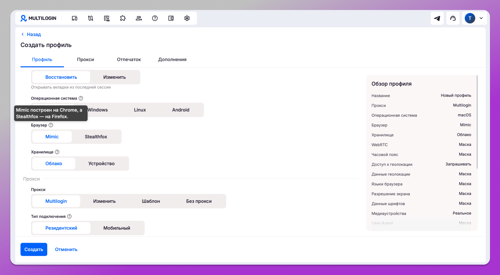Image resolution: width=500 pixels, height=275 pixels.
Task: Click the WebRTC row label in overview
Action: [380, 145]
